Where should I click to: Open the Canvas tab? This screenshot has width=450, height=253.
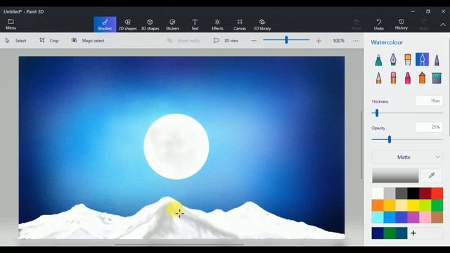coord(240,25)
